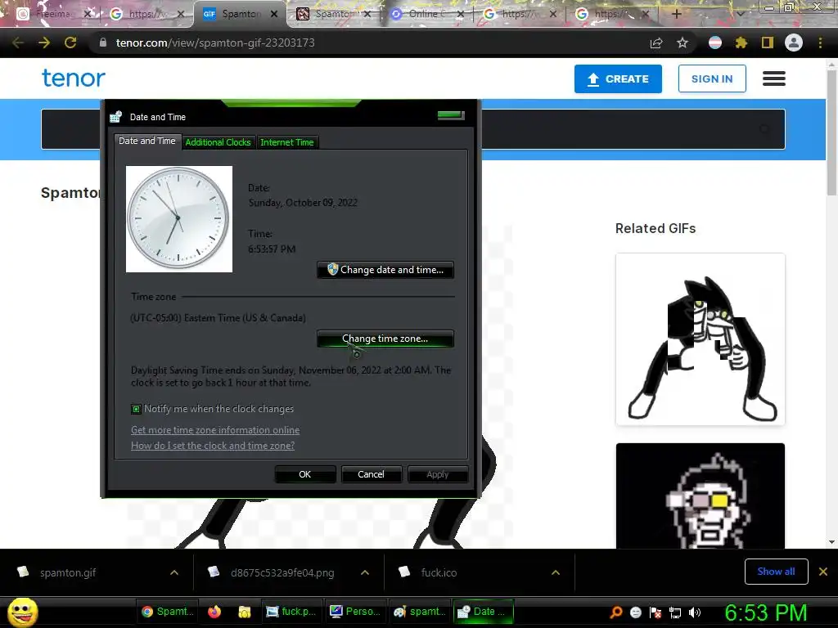
Task: Confirm the dialog with OK
Action: (x=305, y=474)
